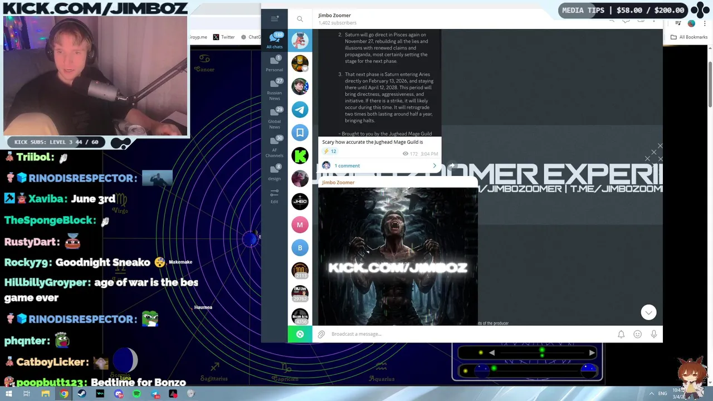The height and width of the screenshot is (401, 713).
Task: Open the Personal chat folder
Action: [274, 64]
